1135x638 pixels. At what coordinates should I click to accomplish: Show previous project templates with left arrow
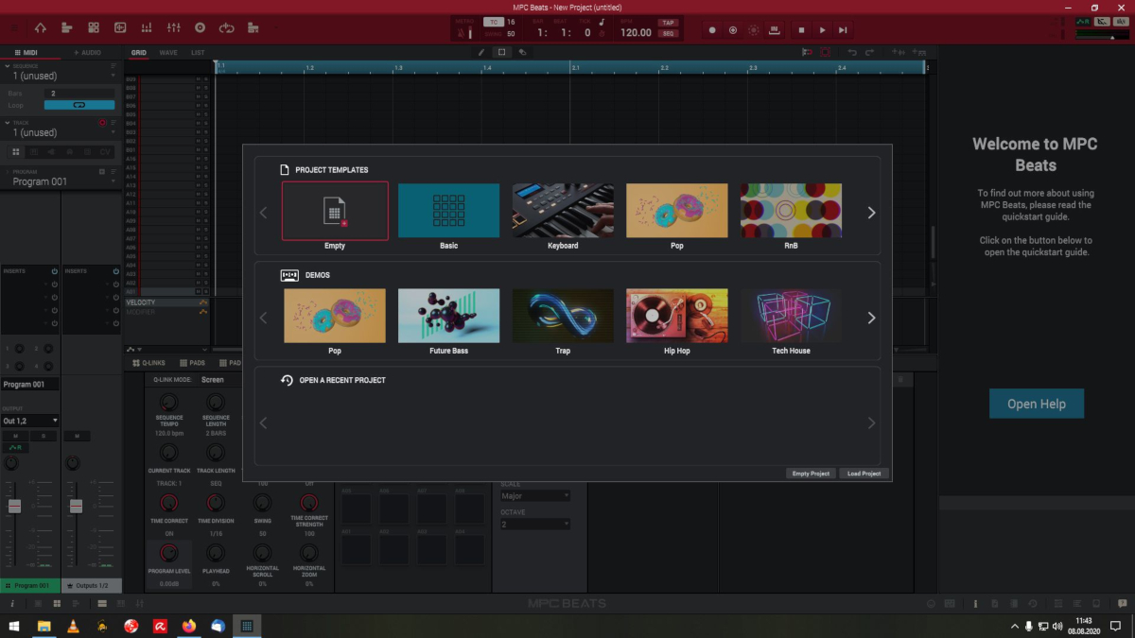click(x=264, y=213)
